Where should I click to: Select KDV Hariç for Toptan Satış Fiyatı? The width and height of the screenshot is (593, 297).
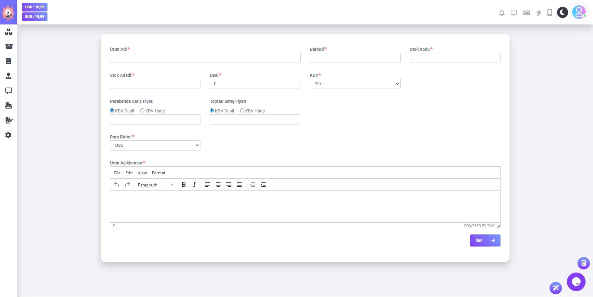242,111
